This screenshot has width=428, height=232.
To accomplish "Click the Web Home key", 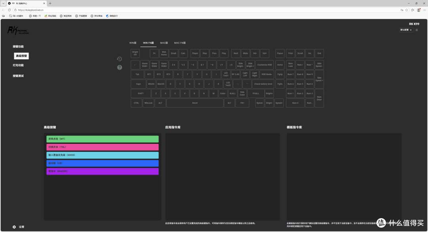I will [164, 53].
